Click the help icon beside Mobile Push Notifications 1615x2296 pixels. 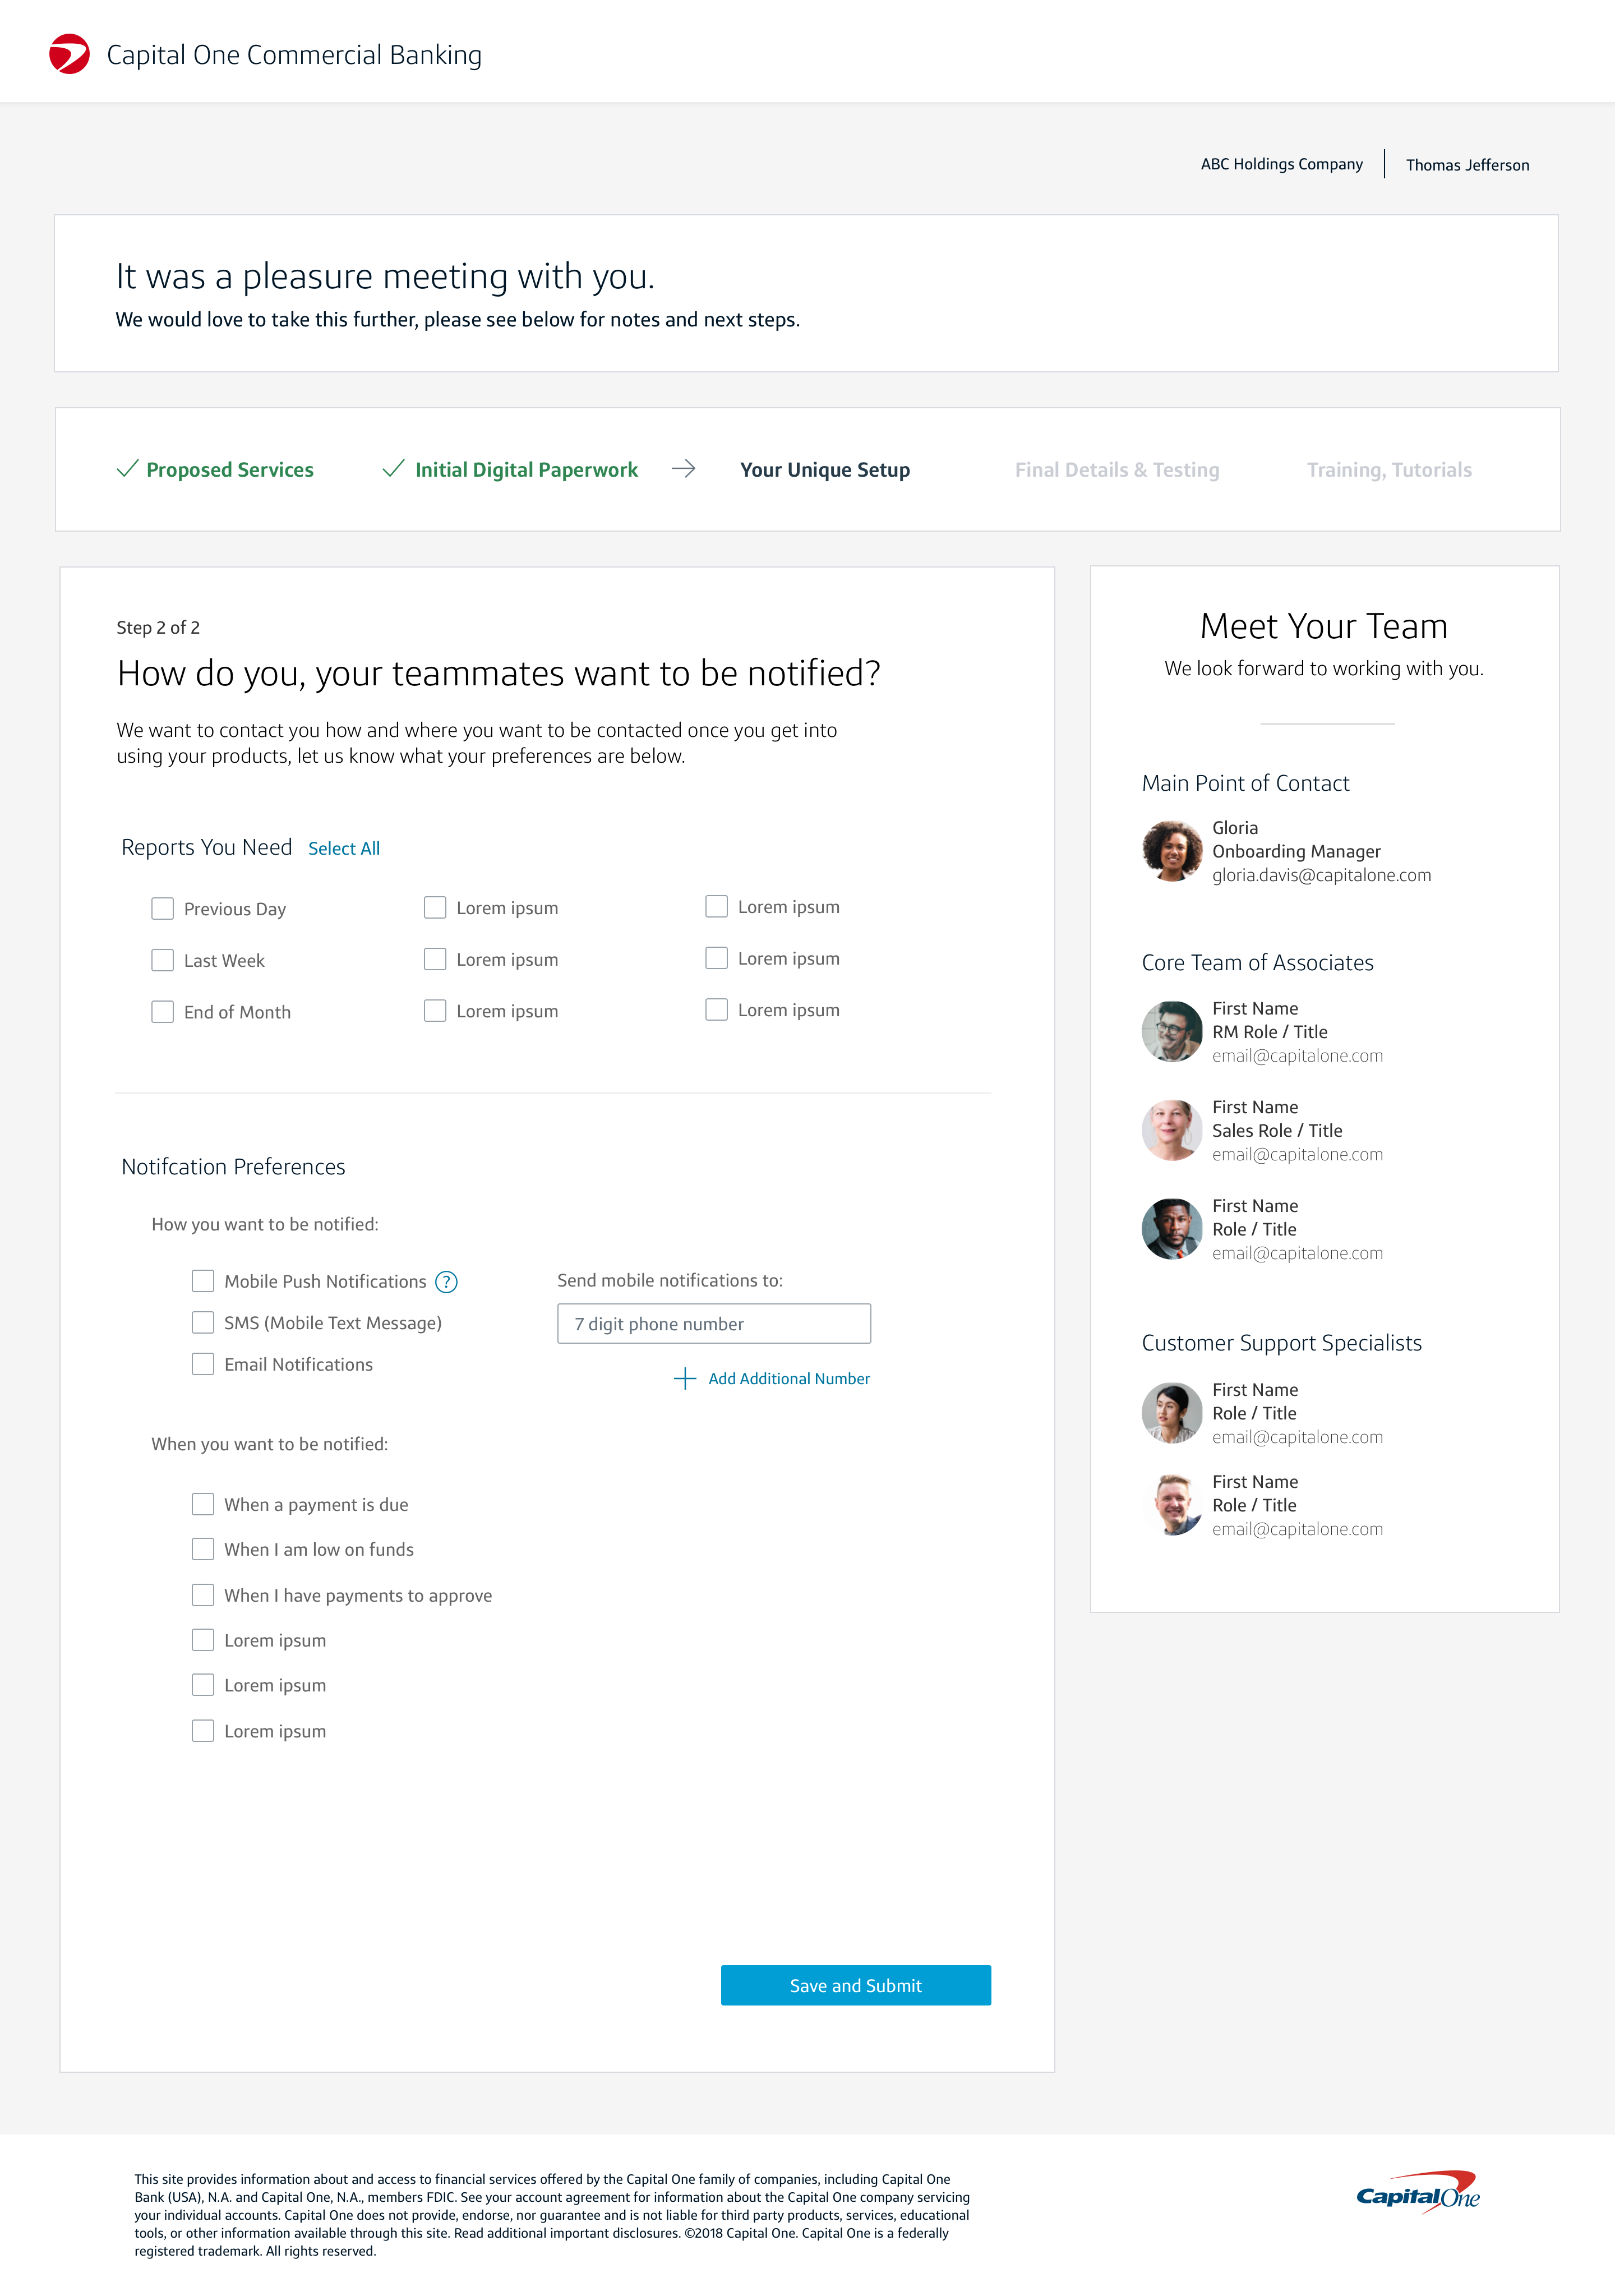(446, 1282)
